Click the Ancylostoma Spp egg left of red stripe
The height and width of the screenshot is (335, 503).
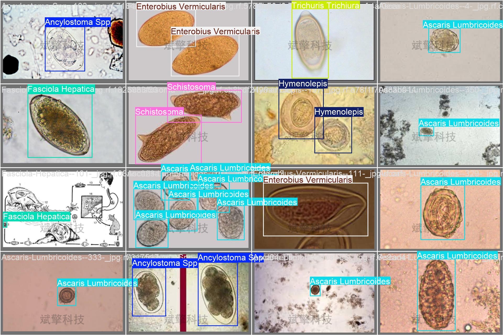149,292
